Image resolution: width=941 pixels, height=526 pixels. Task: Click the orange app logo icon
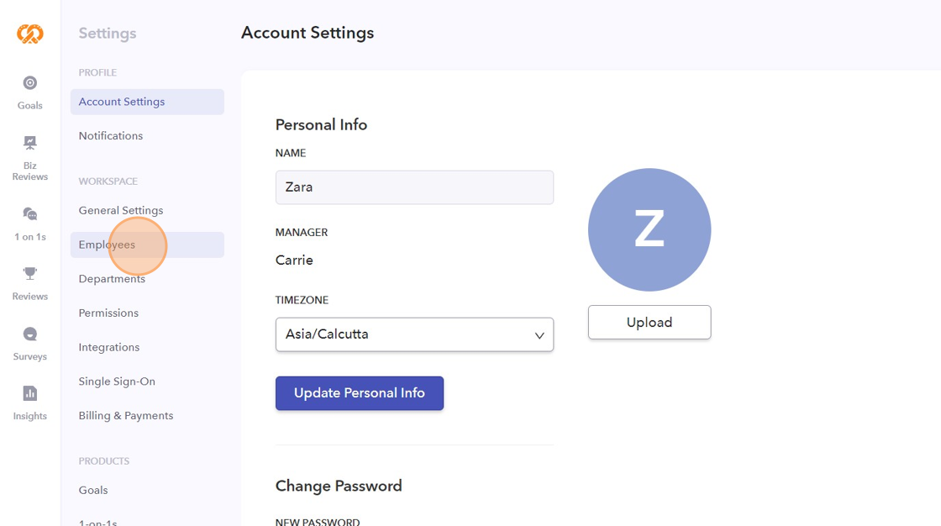coord(30,34)
